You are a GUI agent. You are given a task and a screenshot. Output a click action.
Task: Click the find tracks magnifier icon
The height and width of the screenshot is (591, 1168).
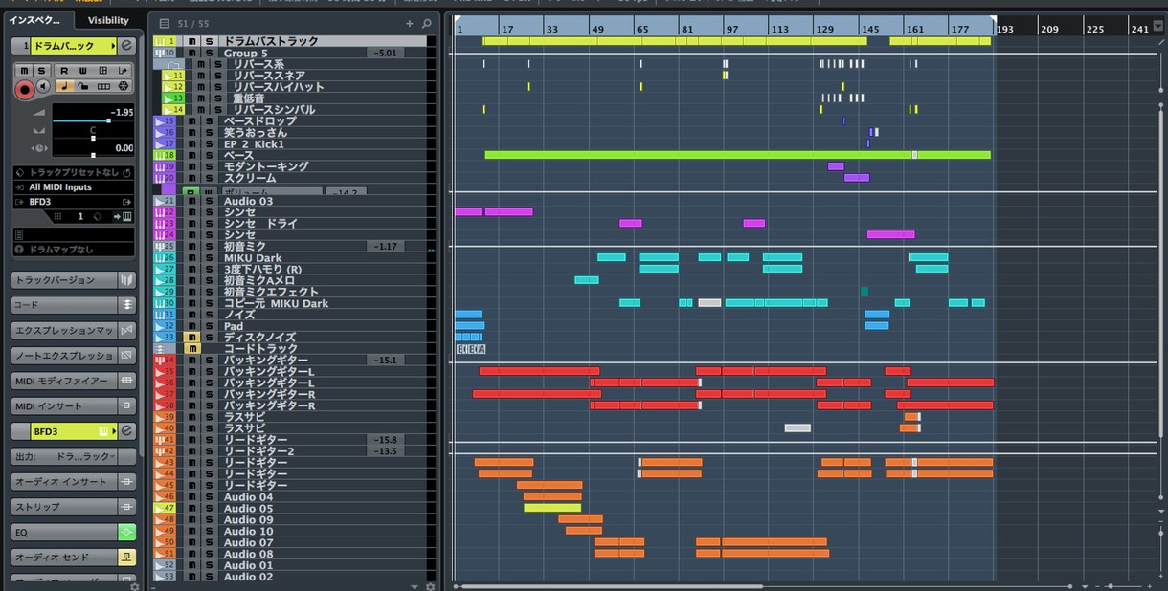tap(427, 24)
